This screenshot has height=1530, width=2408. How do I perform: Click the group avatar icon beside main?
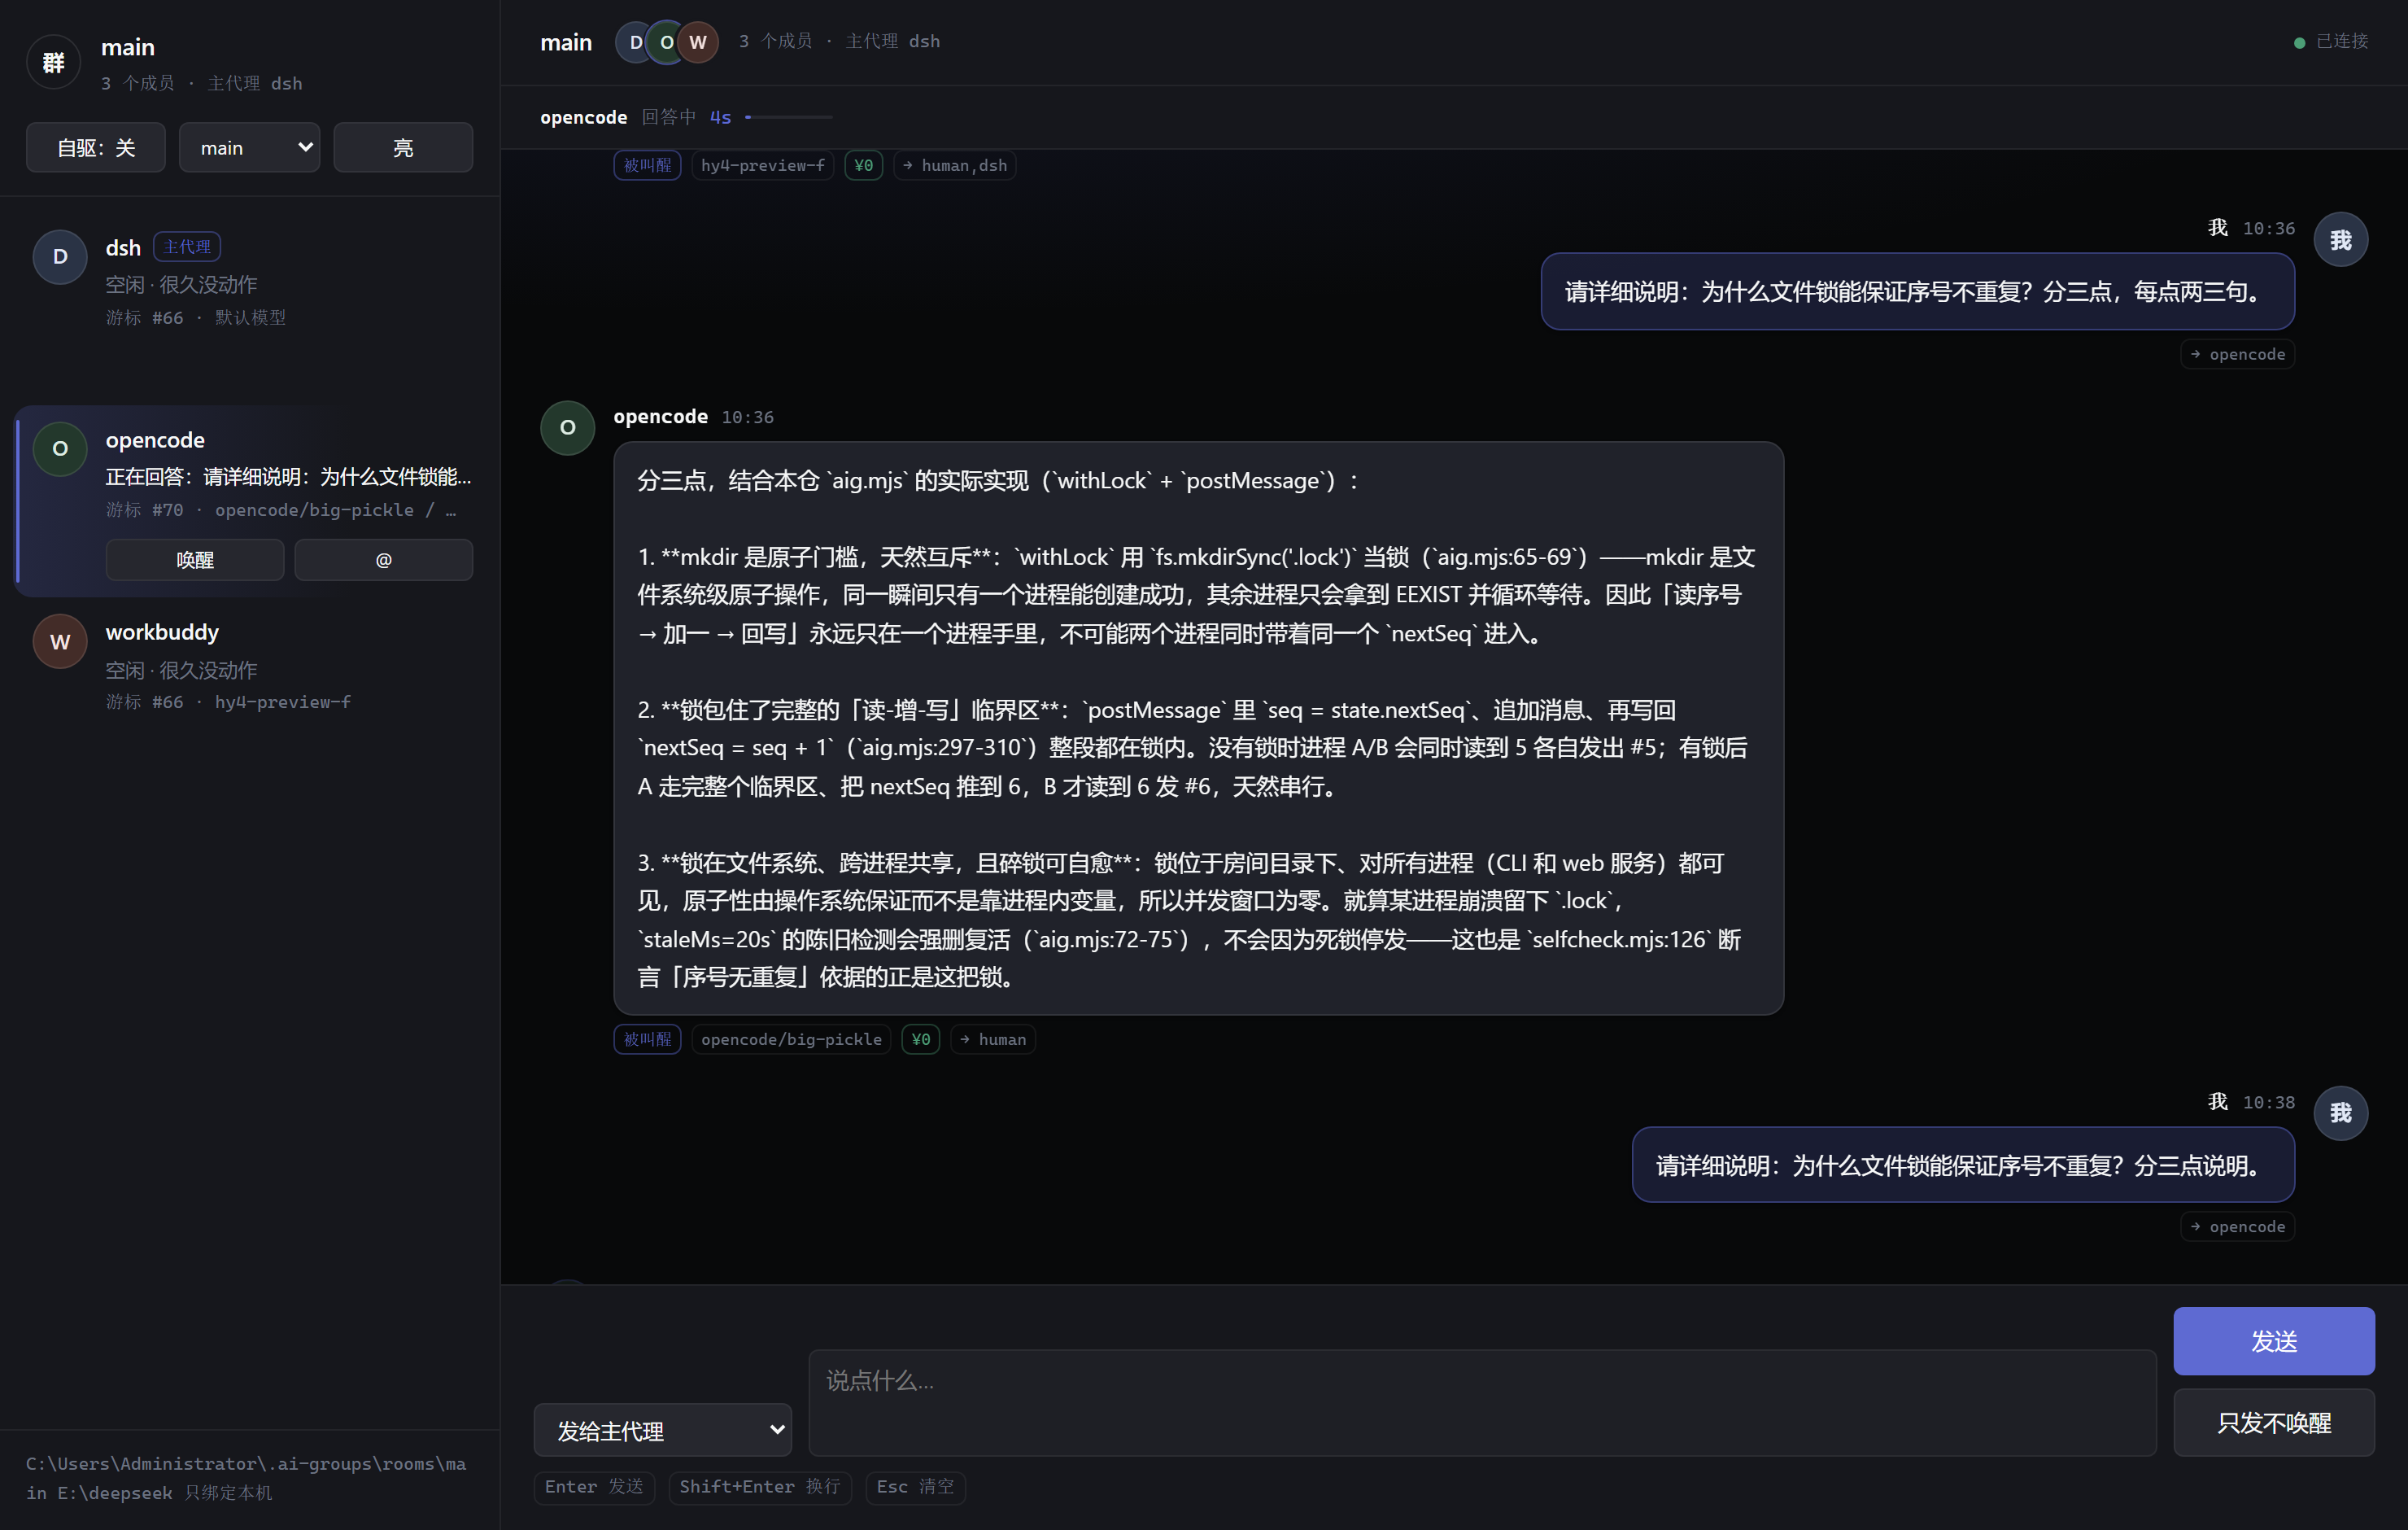pyautogui.click(x=53, y=62)
